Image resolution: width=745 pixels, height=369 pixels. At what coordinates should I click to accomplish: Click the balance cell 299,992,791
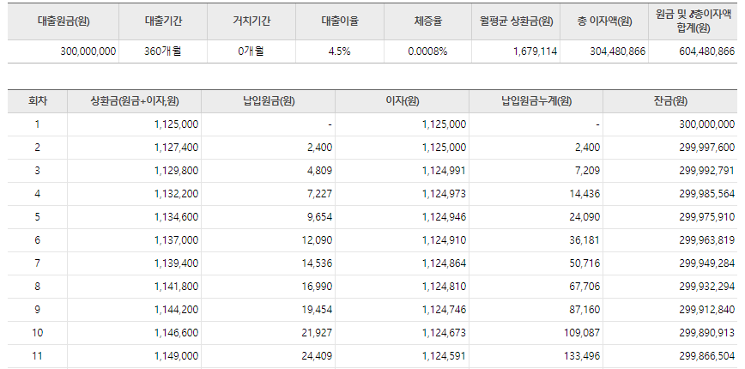pos(707,171)
